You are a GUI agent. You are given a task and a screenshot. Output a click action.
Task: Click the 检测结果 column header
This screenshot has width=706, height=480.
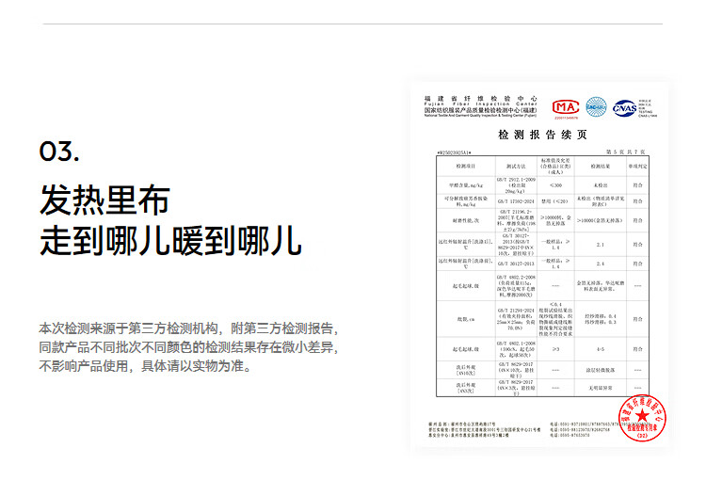click(x=601, y=166)
